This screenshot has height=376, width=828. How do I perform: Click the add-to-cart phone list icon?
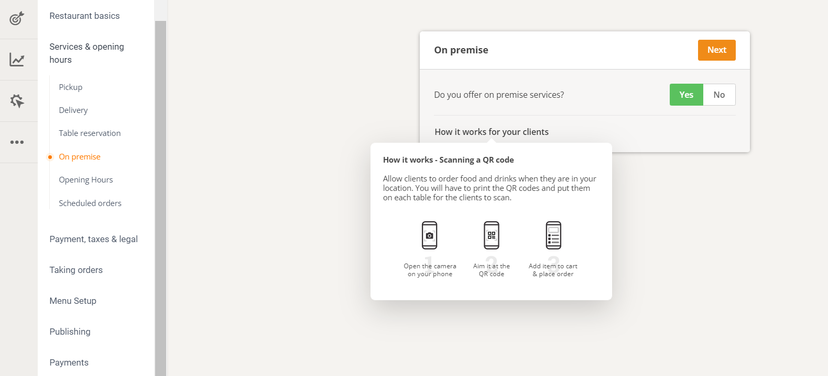[x=553, y=235]
